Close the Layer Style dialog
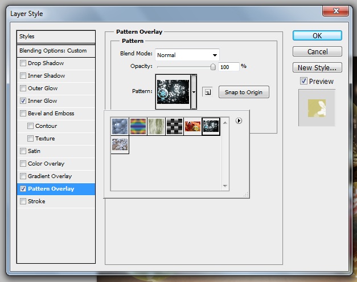The width and height of the screenshot is (357, 282). click(x=335, y=10)
